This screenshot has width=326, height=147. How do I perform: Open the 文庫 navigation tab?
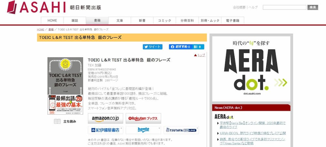[x=120, y=21]
